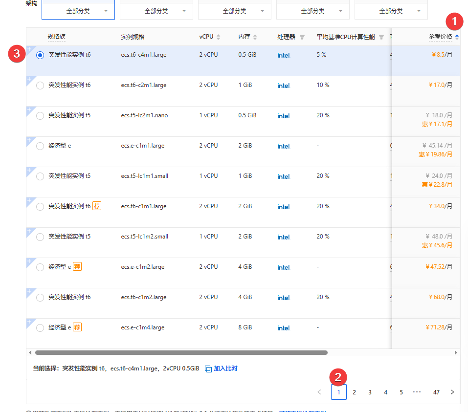Viewport: 468px width, 412px height.
Task: Sort the table by 内存 column
Action: pyautogui.click(x=255, y=37)
